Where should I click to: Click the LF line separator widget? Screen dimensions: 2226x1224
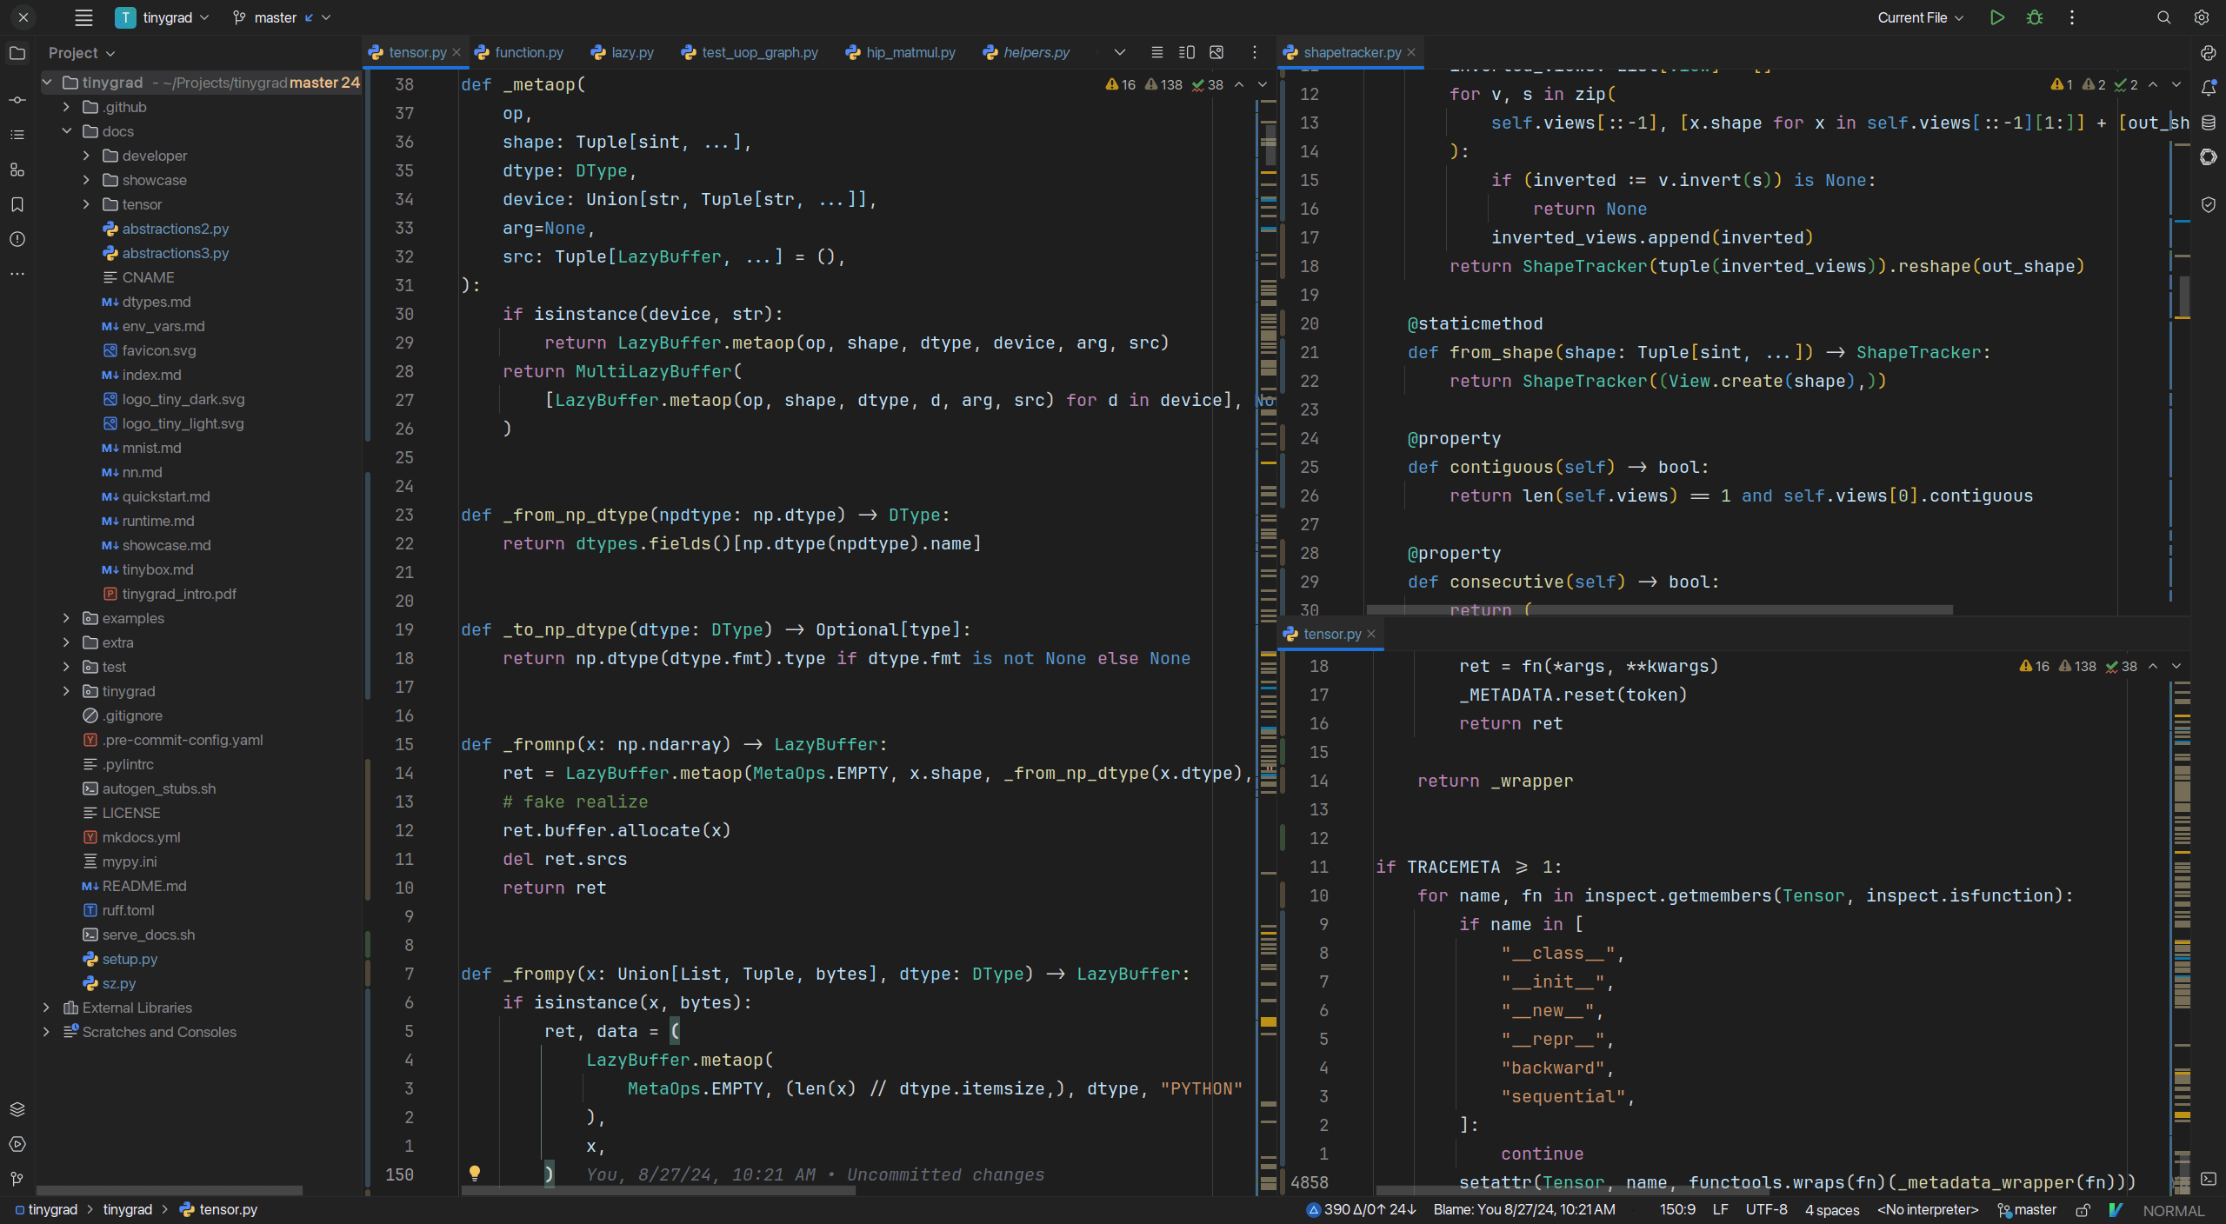[x=1721, y=1210]
